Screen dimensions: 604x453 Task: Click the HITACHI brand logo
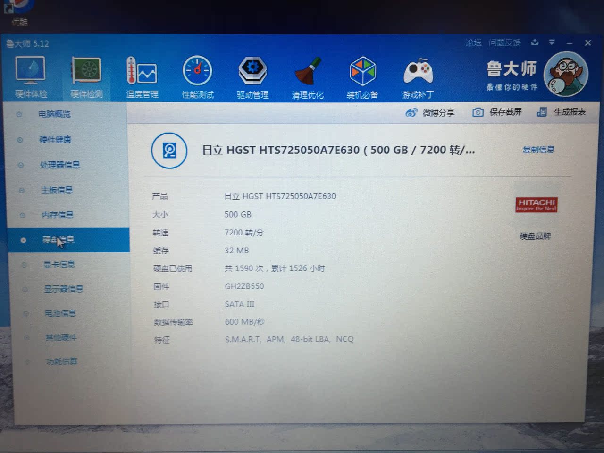click(x=536, y=205)
